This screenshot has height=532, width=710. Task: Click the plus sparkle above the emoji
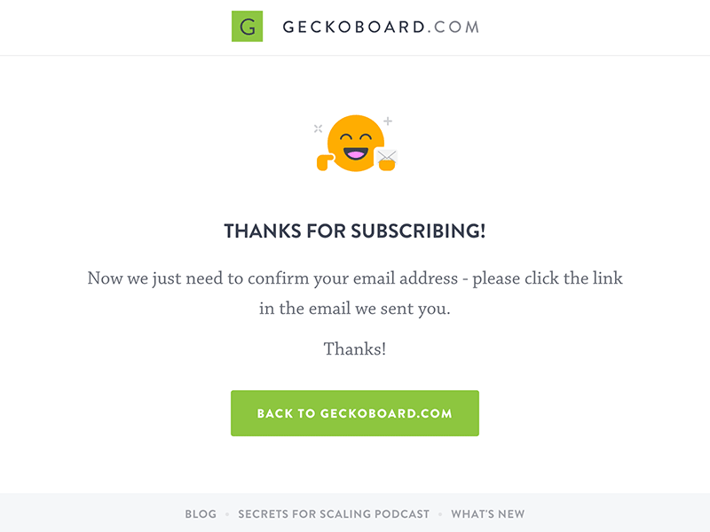coord(387,119)
